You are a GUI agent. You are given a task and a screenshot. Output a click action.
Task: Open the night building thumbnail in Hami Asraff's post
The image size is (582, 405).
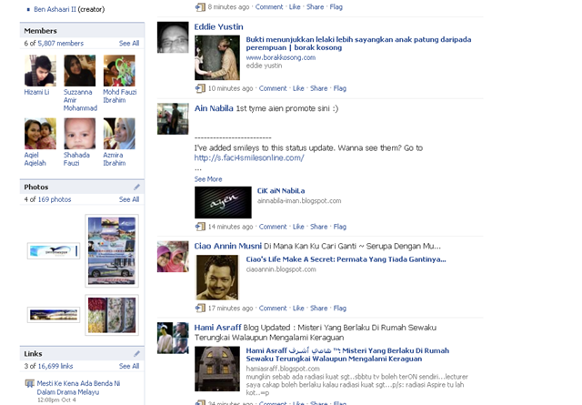(217, 369)
